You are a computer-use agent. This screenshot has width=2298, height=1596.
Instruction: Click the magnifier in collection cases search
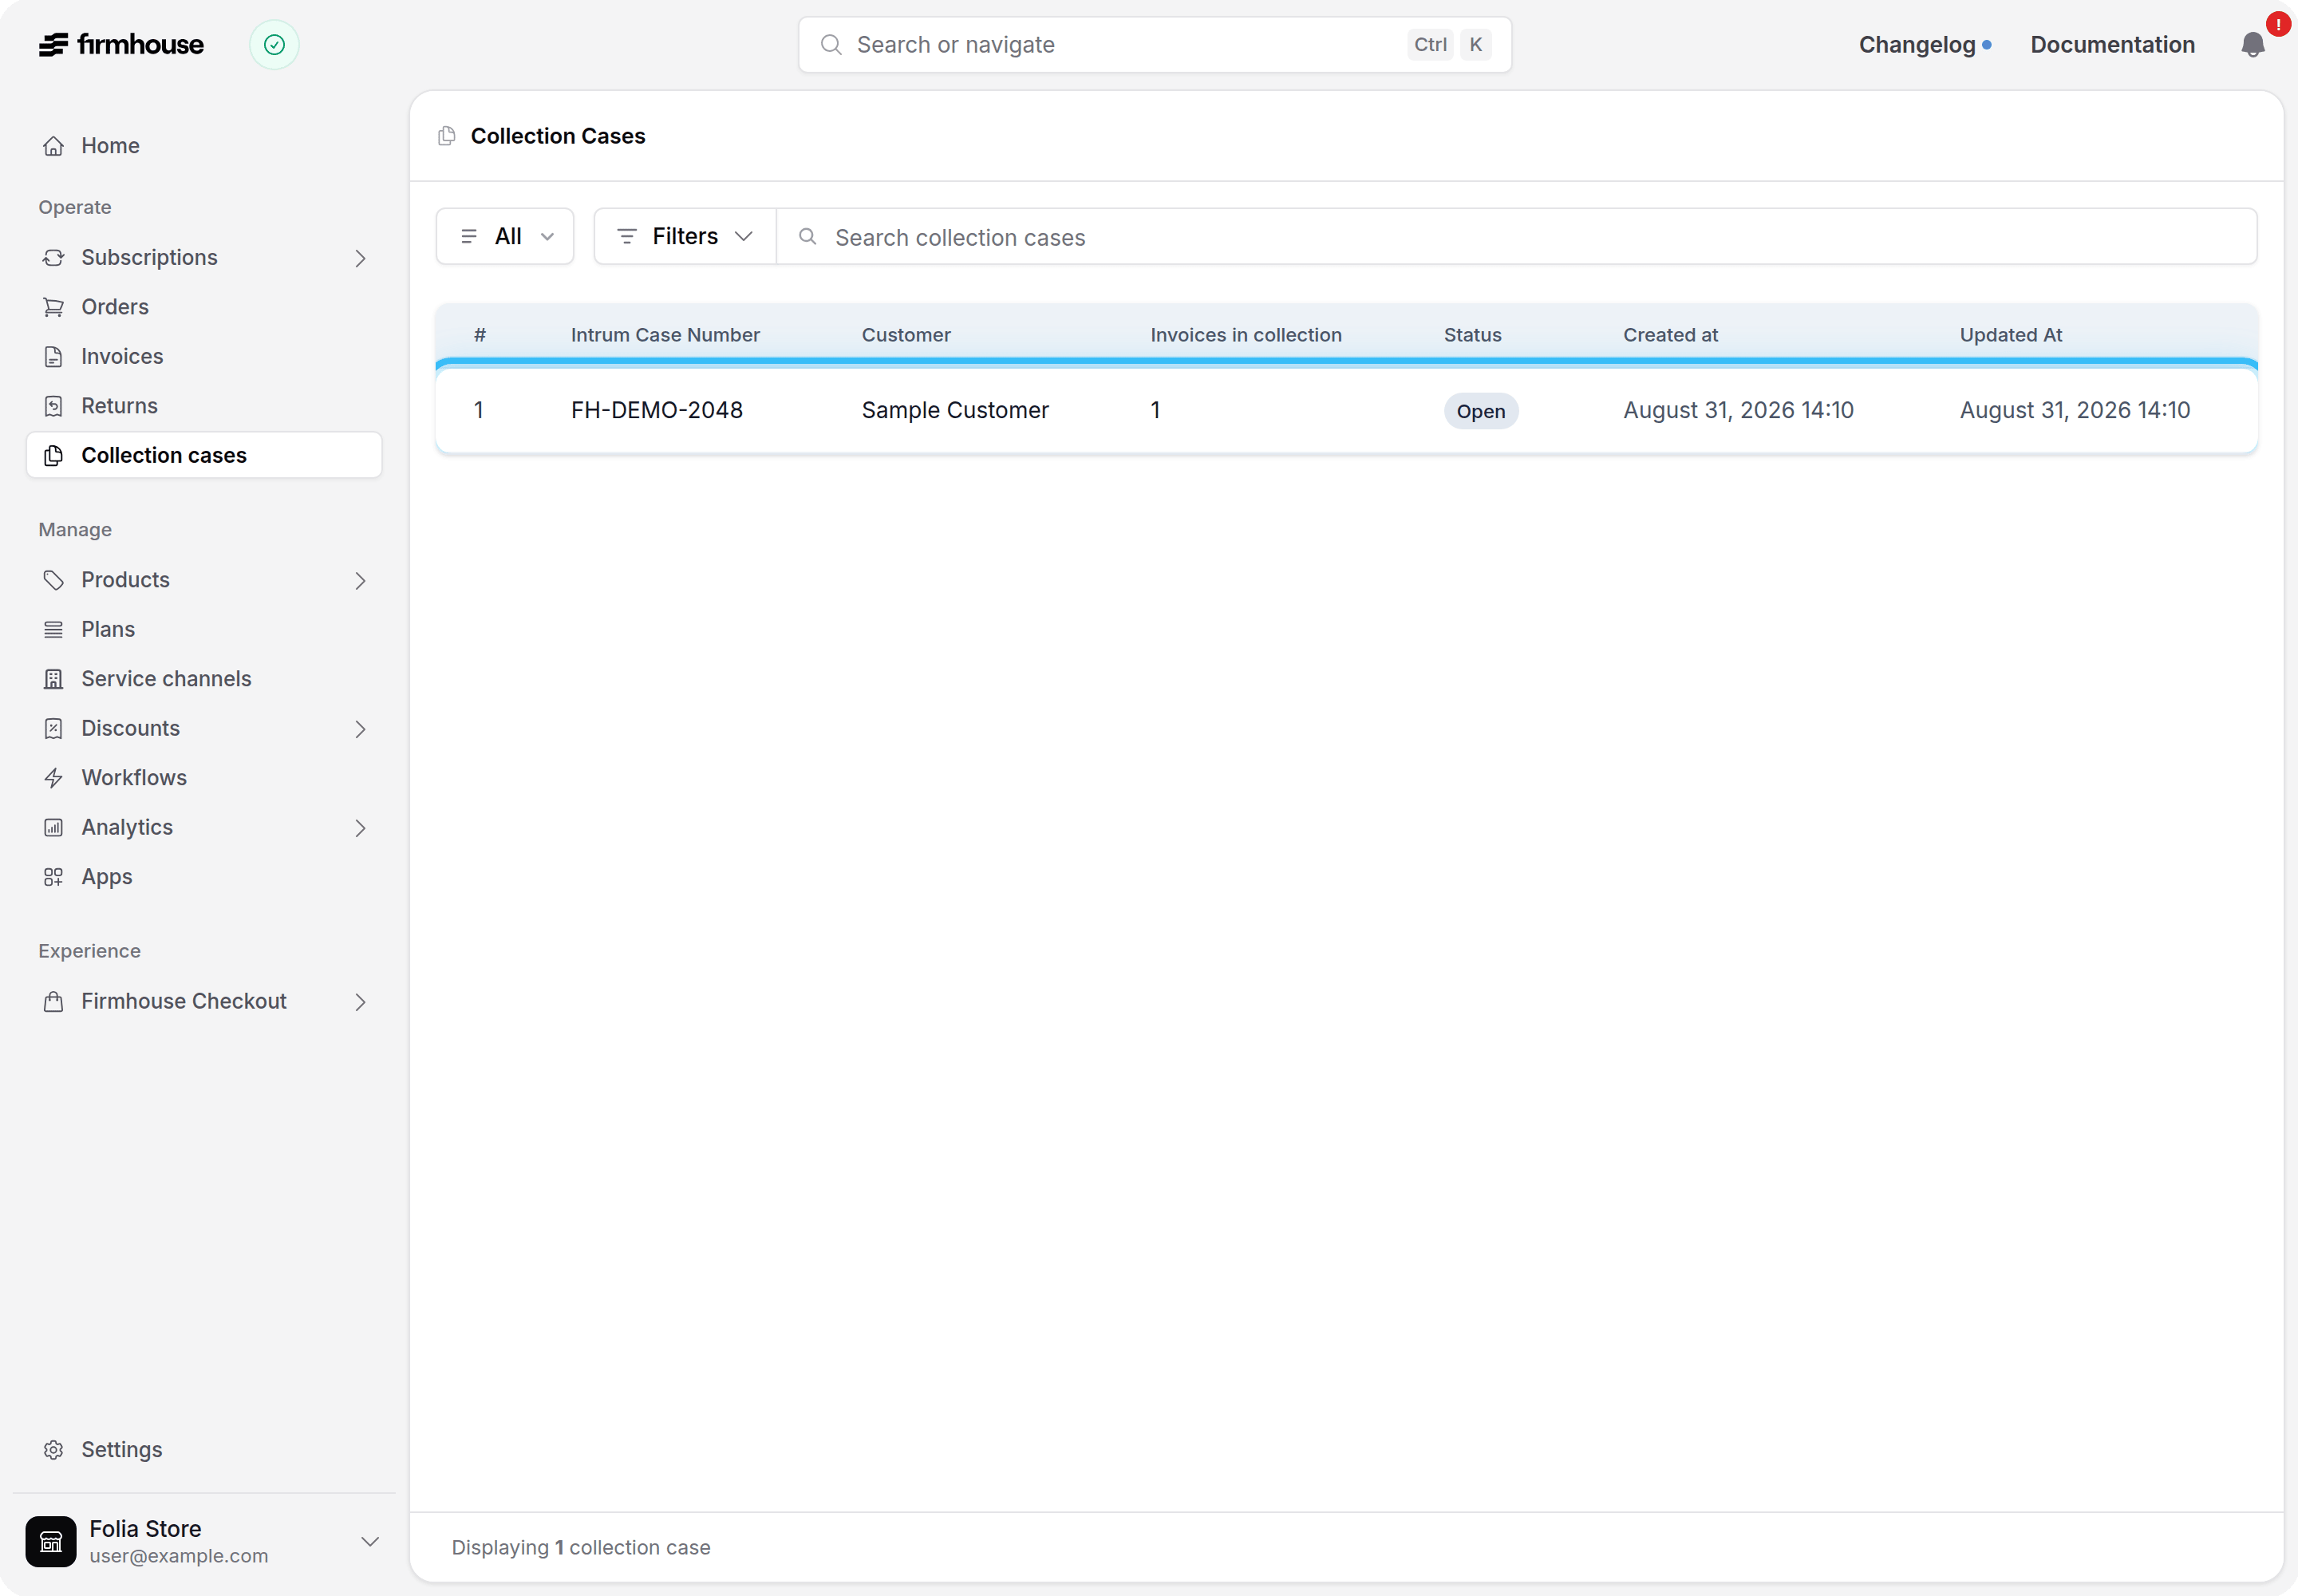tap(808, 237)
